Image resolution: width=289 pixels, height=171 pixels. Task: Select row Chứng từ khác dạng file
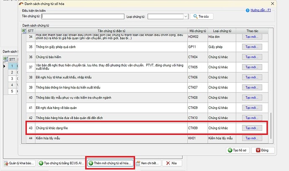(147, 128)
